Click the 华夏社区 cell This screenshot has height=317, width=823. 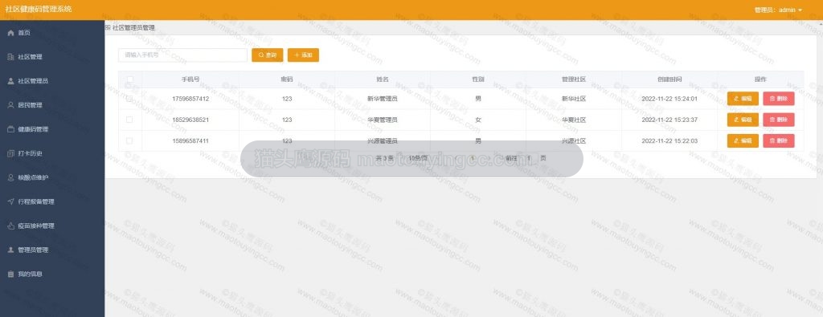(x=574, y=120)
